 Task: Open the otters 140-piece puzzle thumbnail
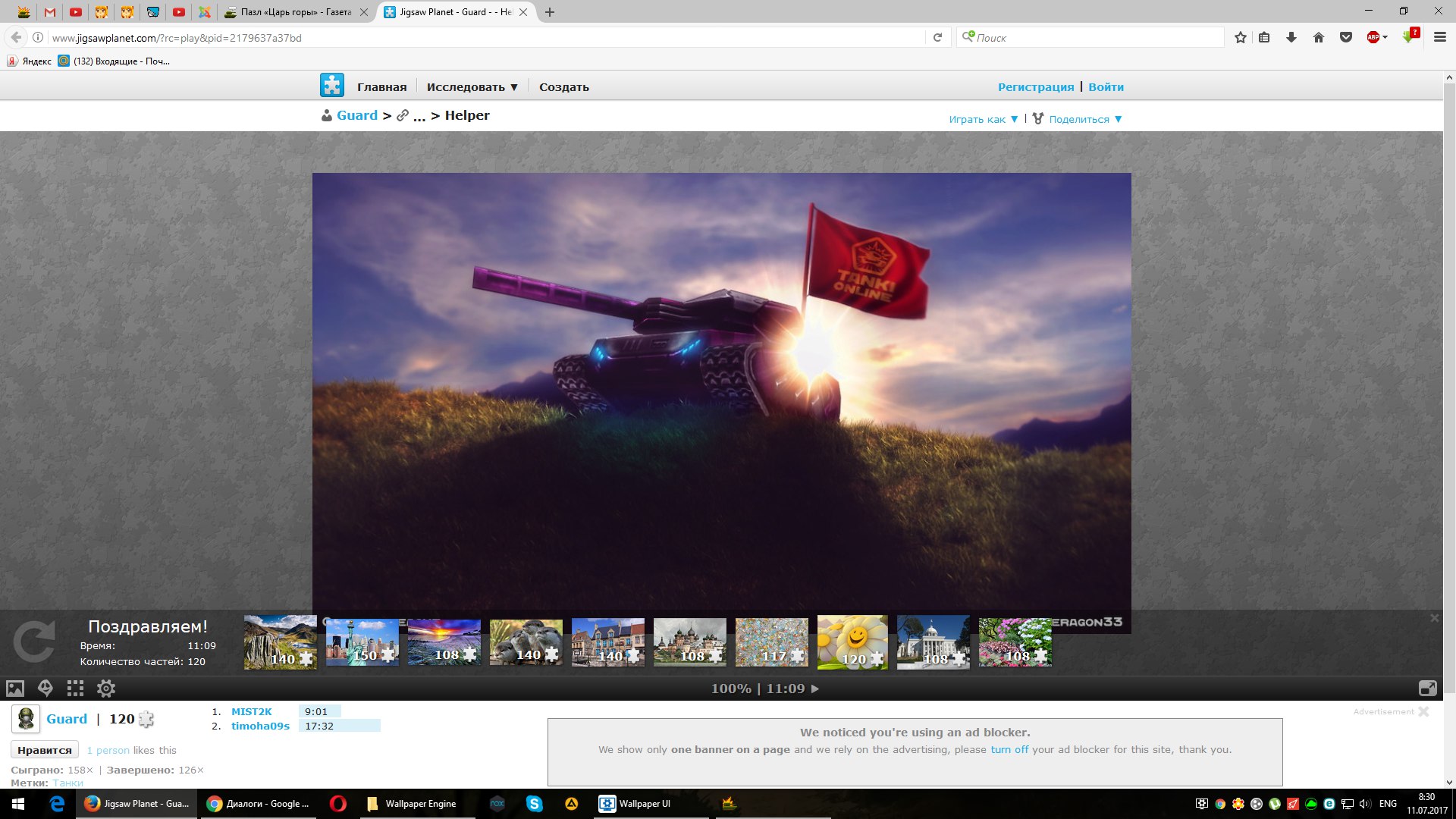(x=526, y=642)
